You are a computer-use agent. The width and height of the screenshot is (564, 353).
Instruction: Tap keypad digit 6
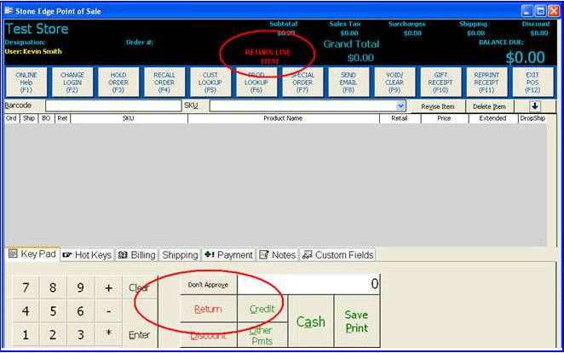pos(81,311)
